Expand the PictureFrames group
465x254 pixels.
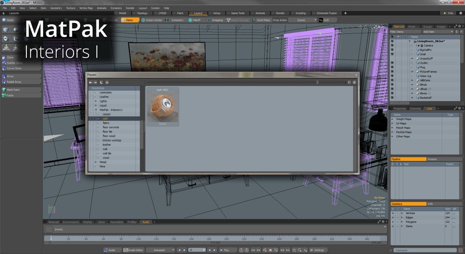click(x=412, y=71)
